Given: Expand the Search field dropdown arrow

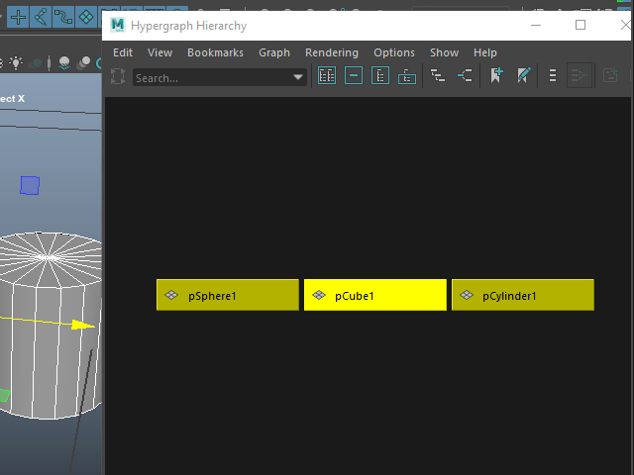Looking at the screenshot, I should 298,77.
